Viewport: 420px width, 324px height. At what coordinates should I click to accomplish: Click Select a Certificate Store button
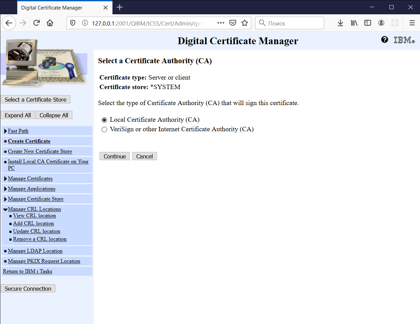tap(35, 99)
